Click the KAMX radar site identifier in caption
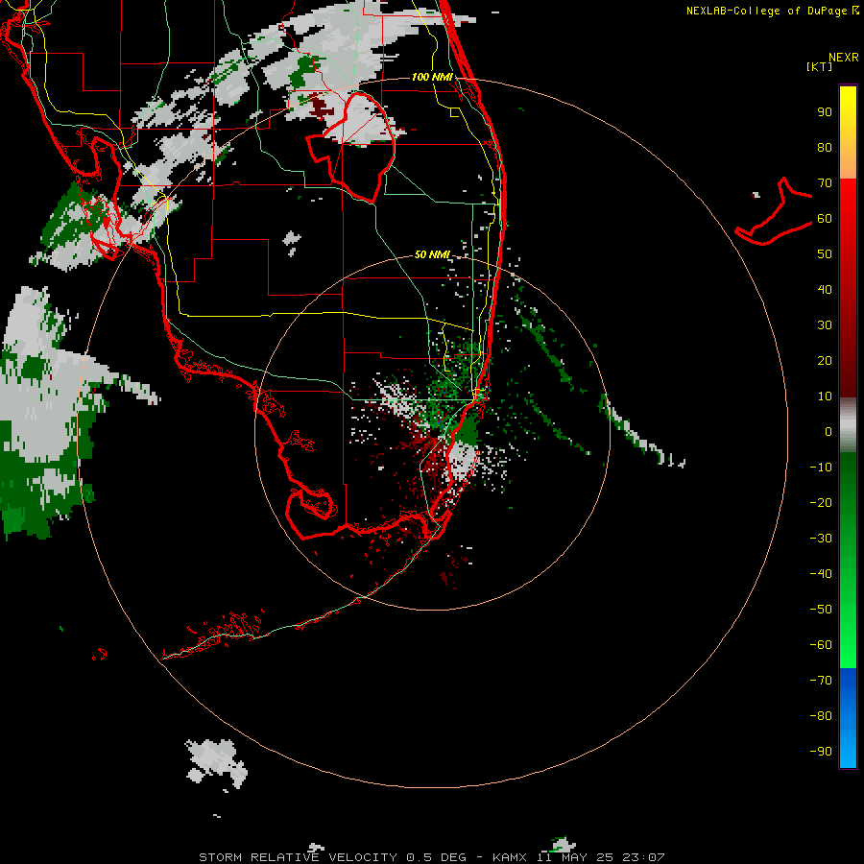 coord(512,857)
